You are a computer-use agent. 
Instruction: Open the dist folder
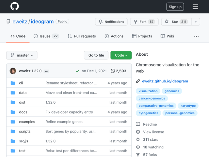tap(22, 102)
